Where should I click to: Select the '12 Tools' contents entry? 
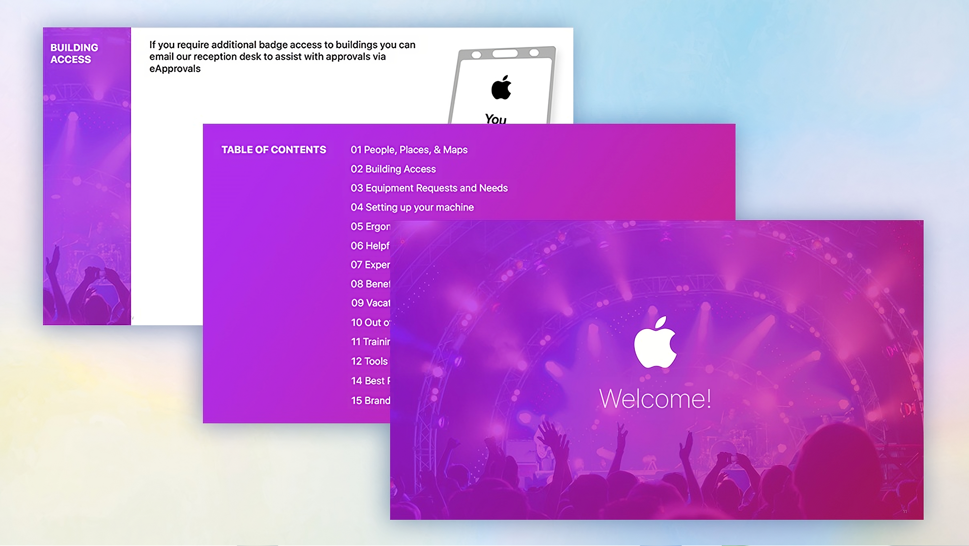[x=369, y=361]
